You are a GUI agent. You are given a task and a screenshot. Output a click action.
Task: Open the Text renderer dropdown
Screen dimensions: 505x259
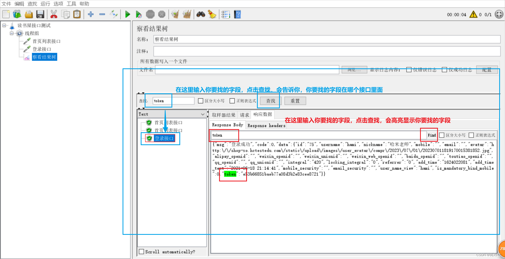pos(172,114)
